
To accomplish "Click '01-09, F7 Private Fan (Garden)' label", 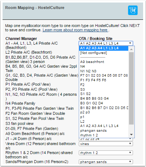I will pos(32,128).
